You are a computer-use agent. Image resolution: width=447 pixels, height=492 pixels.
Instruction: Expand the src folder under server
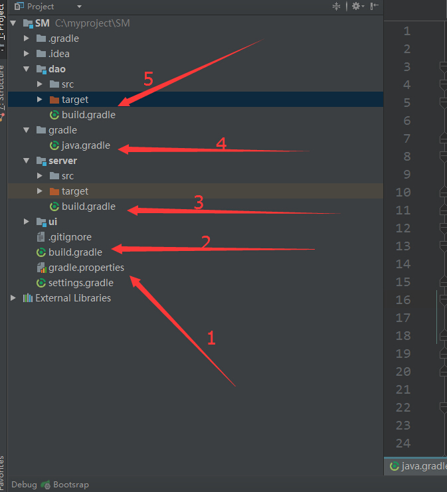pos(40,176)
